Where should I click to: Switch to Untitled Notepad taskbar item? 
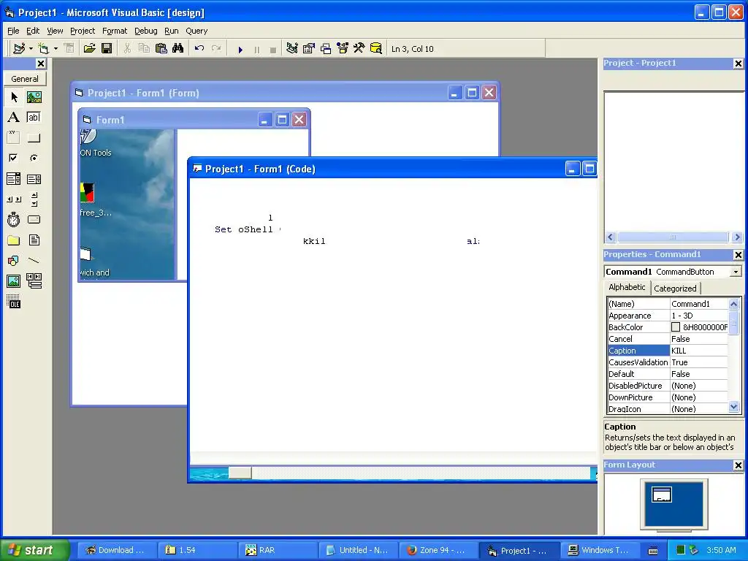tap(357, 550)
